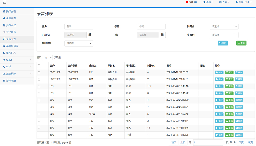The image size is (256, 146).
Task: Click the 日期从 date field
Action: coord(76,35)
